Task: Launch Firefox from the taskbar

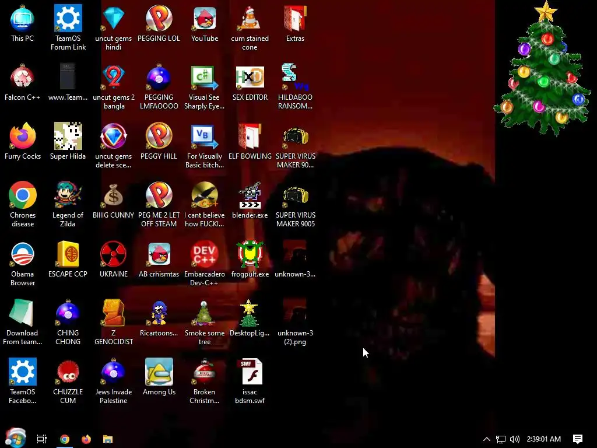Action: click(86, 439)
